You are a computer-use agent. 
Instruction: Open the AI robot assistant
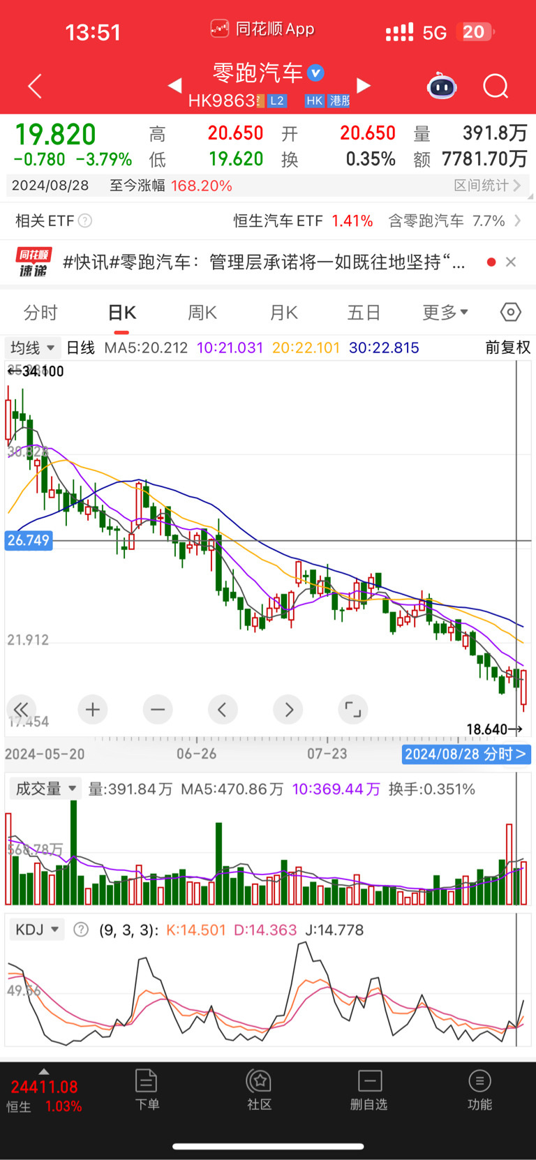coord(442,86)
